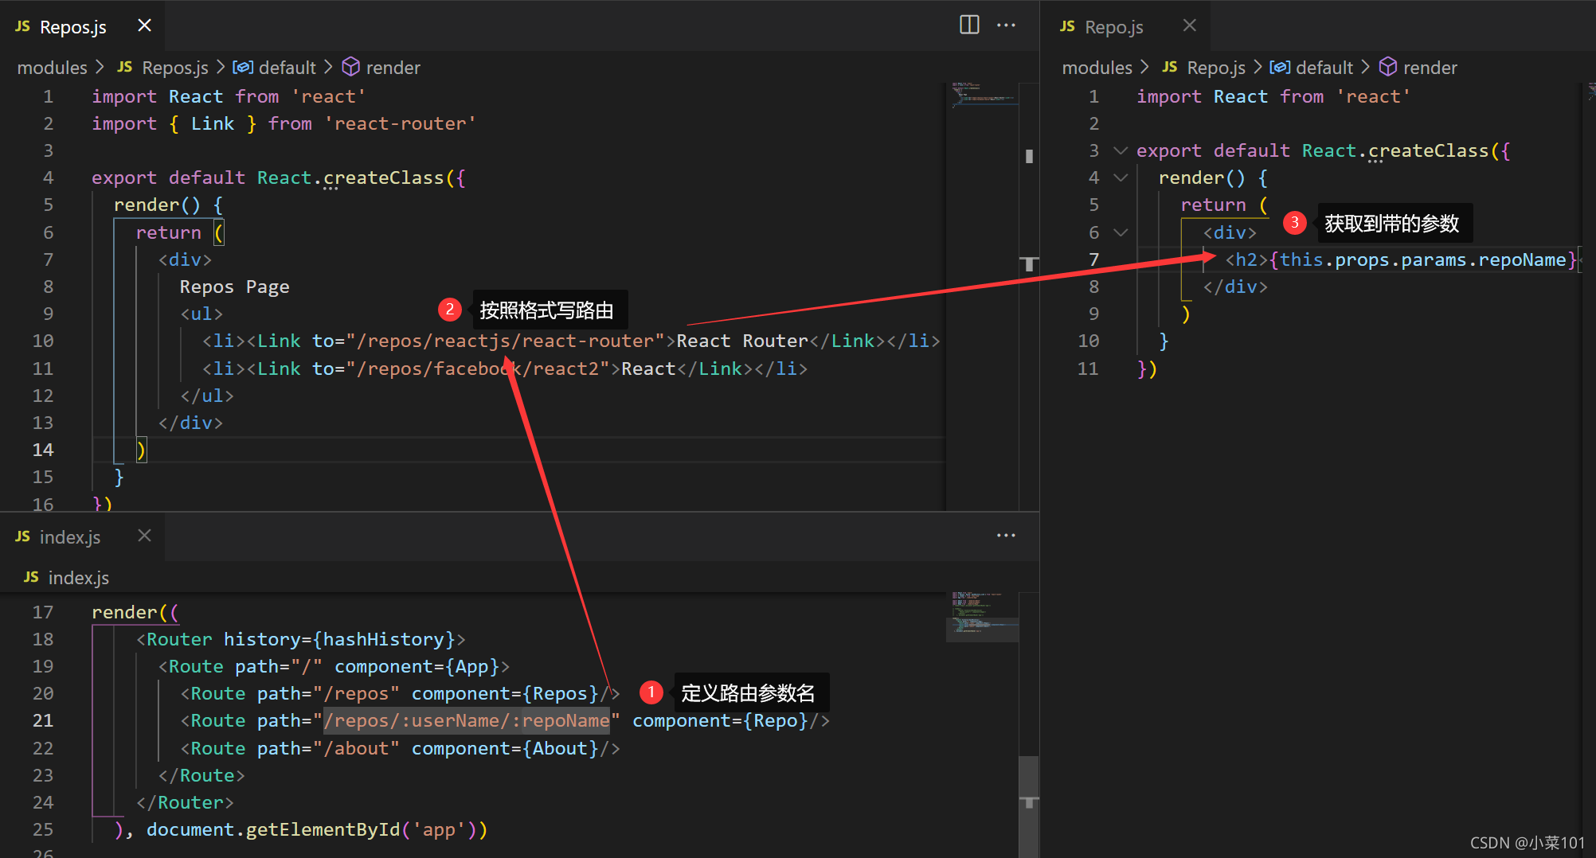Click 'Repos.js' breadcrumb item
Image resolution: width=1596 pixels, height=858 pixels.
(x=175, y=68)
